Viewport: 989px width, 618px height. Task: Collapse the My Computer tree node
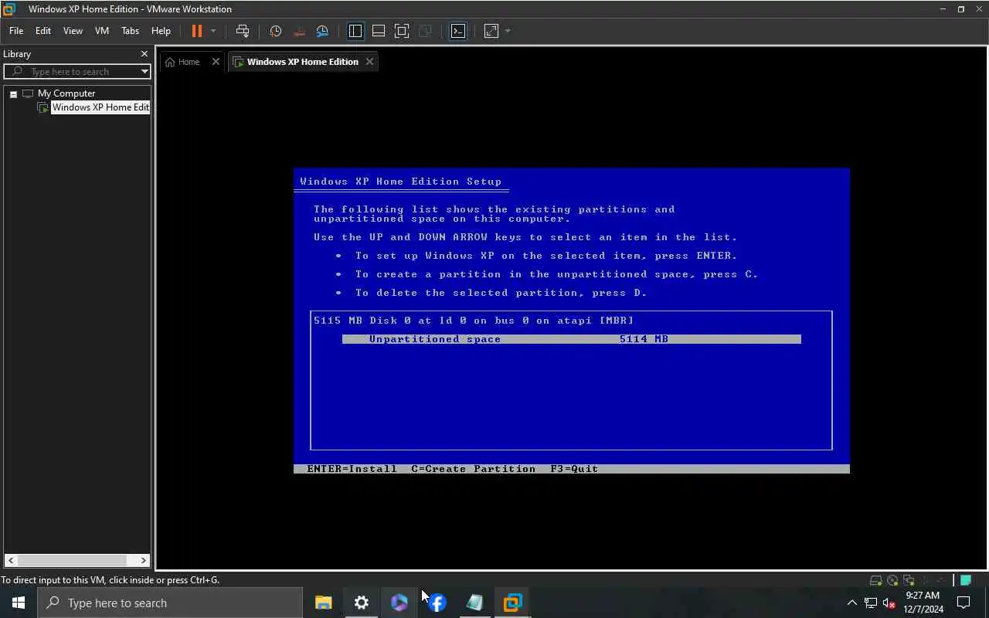coord(13,93)
